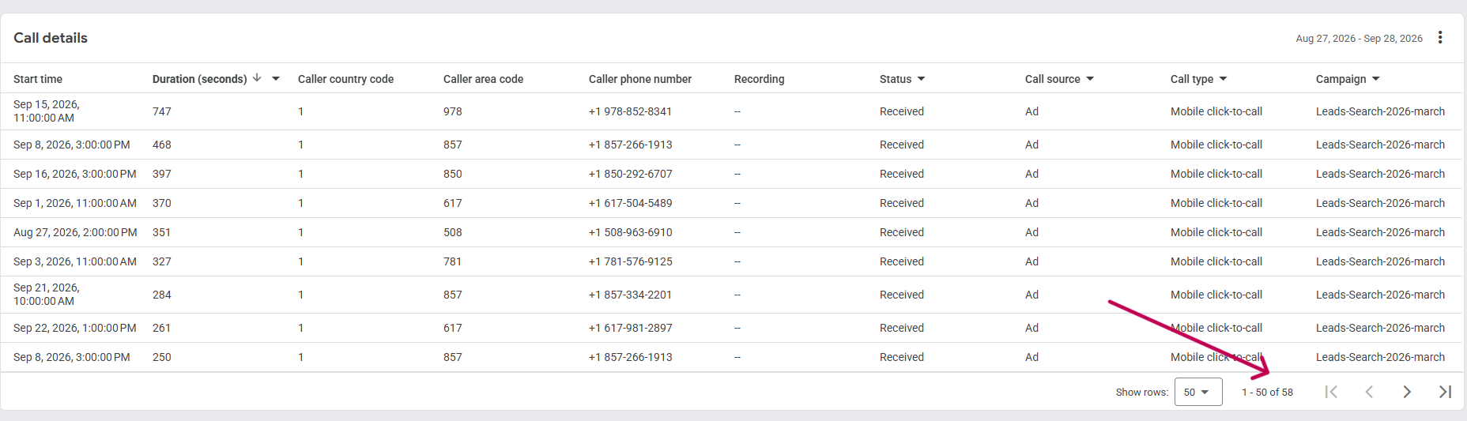Click the 1 - 50 of 58 pagination text

tap(1267, 392)
